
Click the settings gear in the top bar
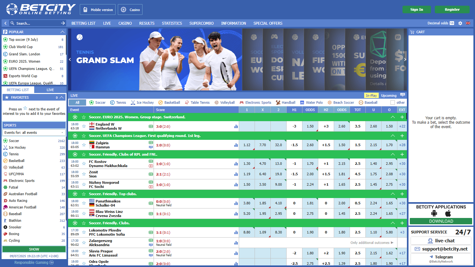click(460, 23)
